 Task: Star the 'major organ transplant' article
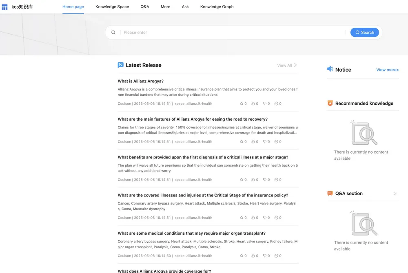coord(242,255)
